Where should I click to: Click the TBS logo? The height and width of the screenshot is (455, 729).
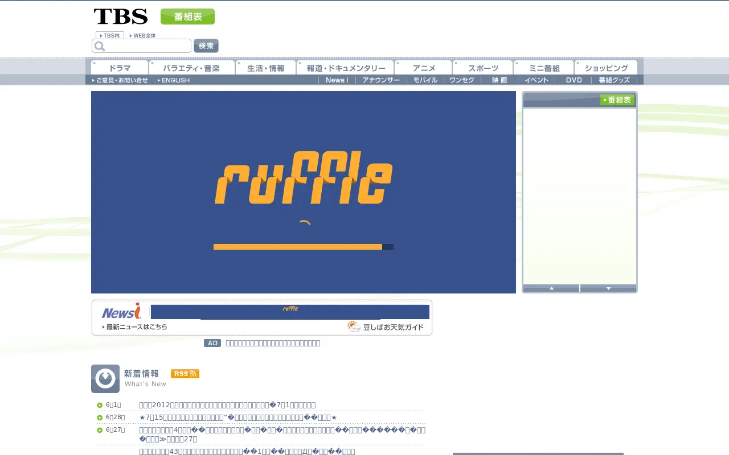click(121, 16)
